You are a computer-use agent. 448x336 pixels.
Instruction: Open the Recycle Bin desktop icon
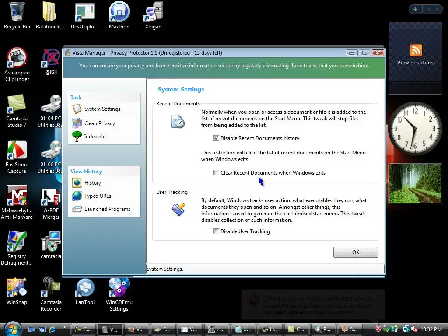coord(17,16)
